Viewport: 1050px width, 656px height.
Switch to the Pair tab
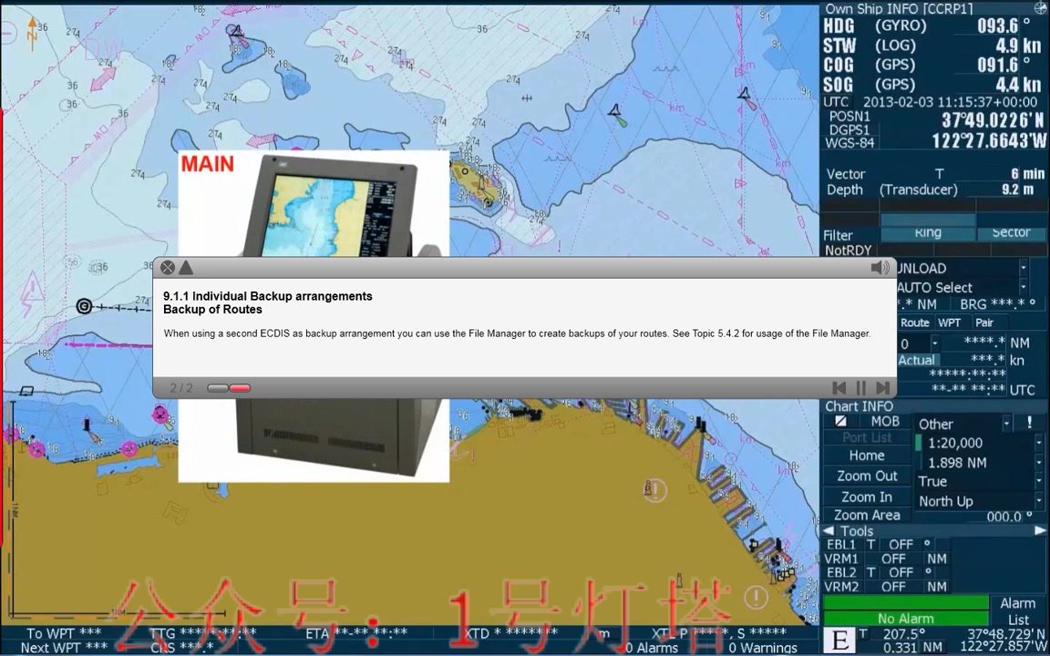coord(985,323)
